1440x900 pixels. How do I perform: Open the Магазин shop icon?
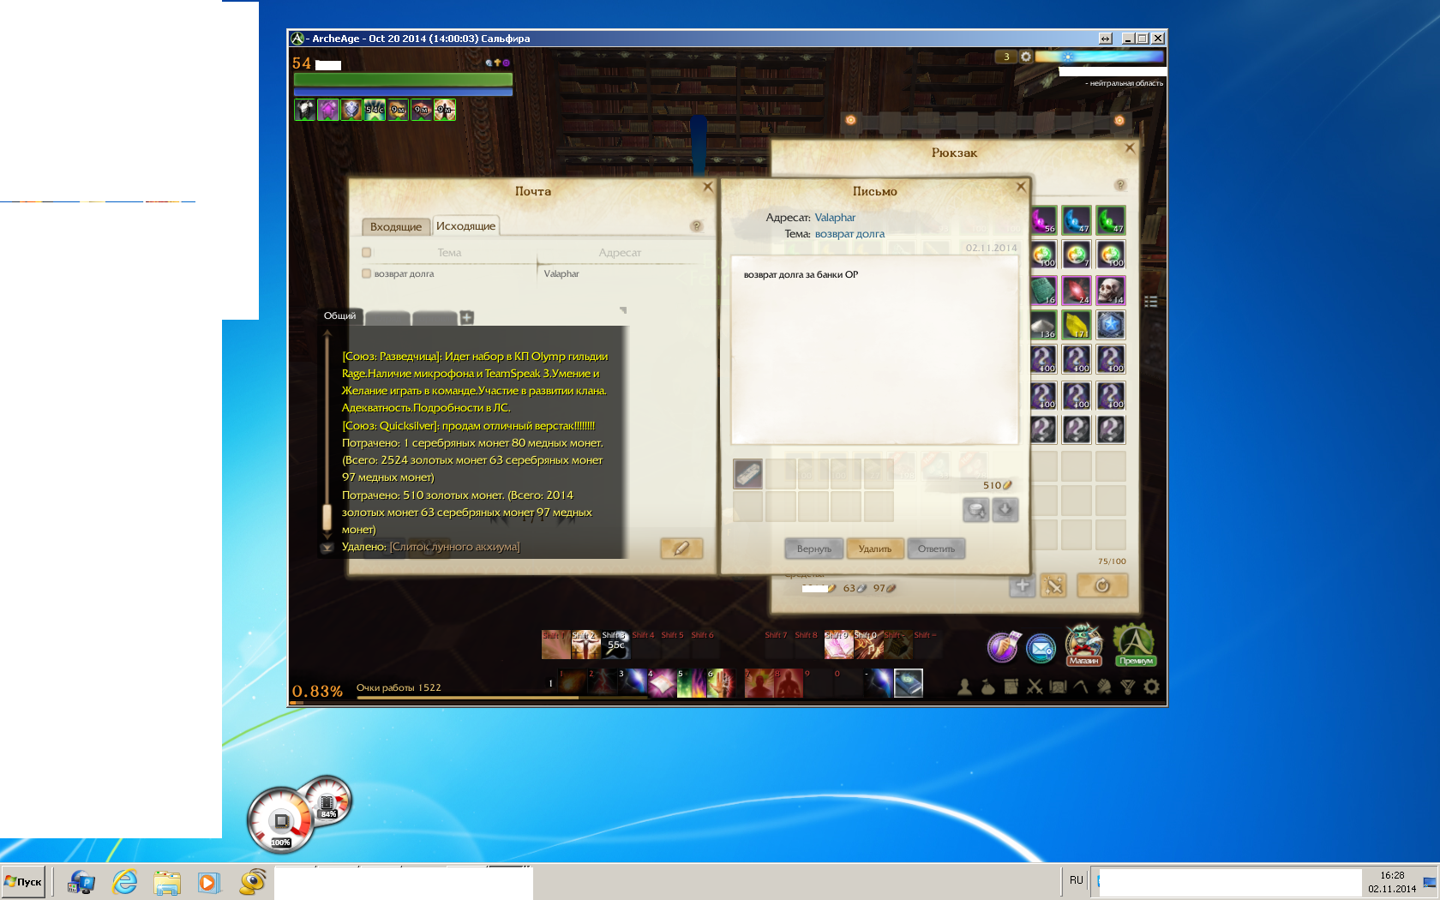point(1083,645)
